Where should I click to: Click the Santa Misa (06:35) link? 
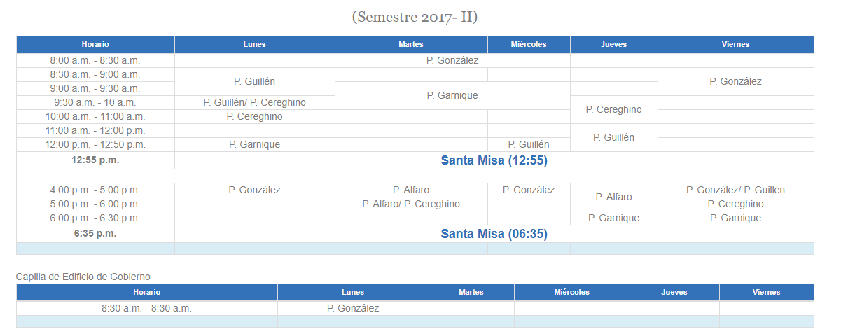tap(494, 234)
